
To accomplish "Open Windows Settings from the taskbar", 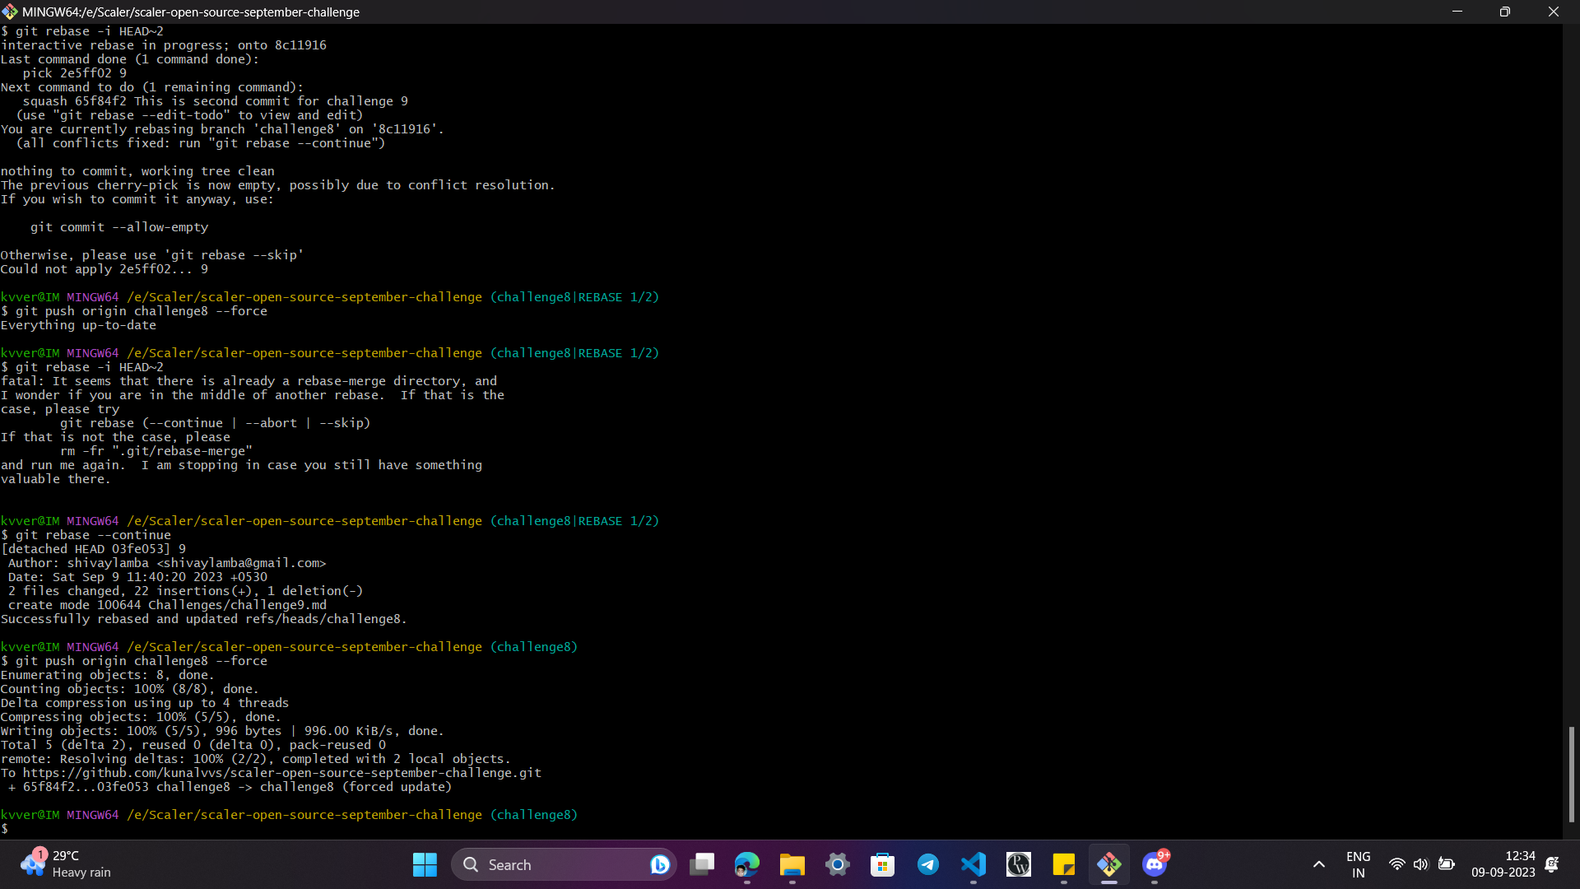I will click(x=837, y=864).
